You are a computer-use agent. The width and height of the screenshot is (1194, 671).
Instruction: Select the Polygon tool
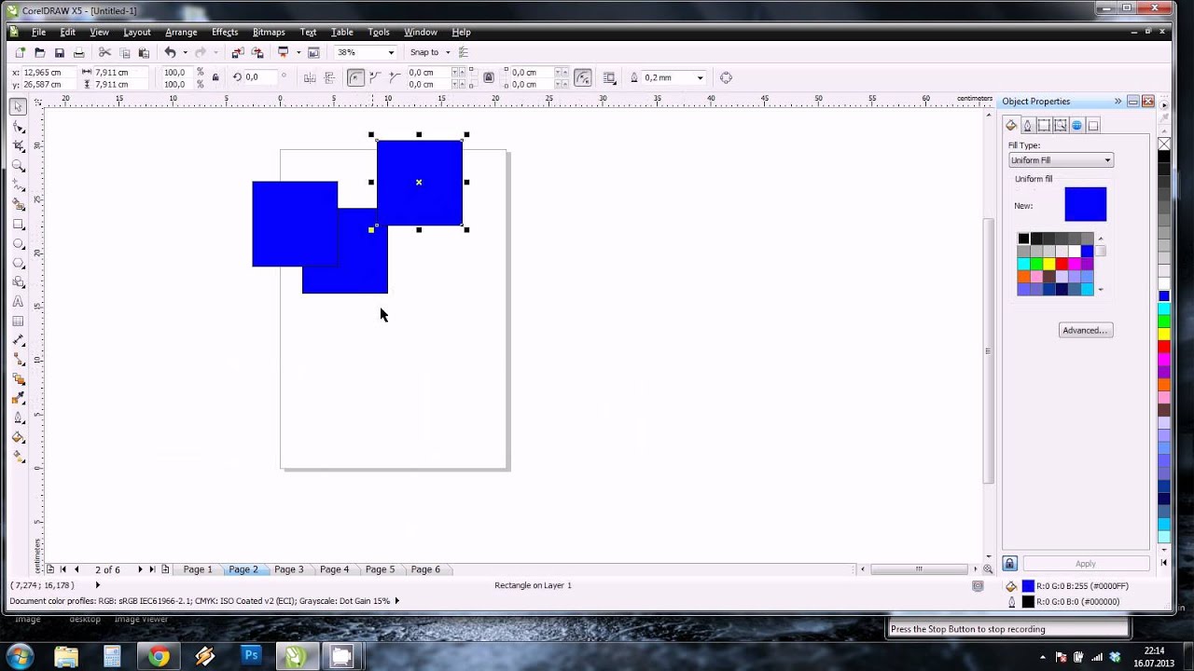(x=19, y=264)
